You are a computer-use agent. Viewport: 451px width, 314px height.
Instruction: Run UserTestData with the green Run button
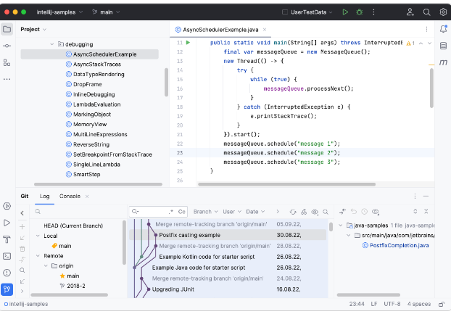coord(345,12)
